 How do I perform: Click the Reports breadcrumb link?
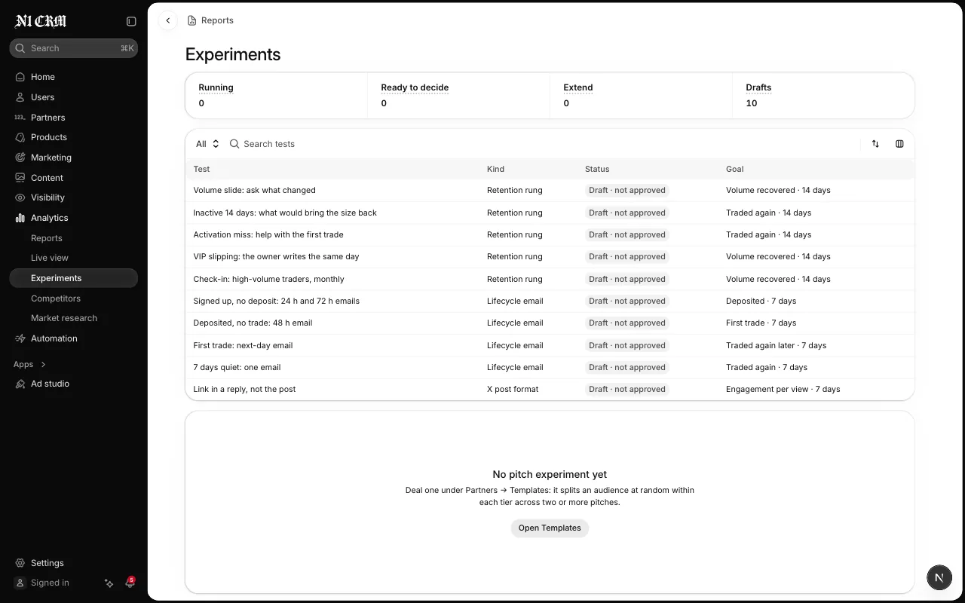point(210,20)
